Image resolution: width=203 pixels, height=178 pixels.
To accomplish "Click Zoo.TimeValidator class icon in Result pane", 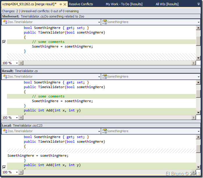I will [5, 76].
